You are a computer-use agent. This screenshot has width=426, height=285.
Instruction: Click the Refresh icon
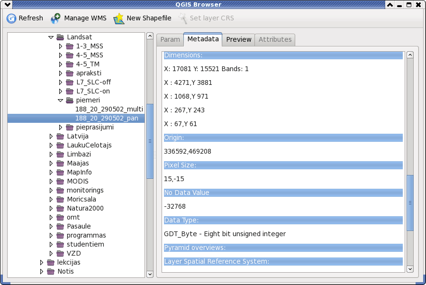[11, 18]
